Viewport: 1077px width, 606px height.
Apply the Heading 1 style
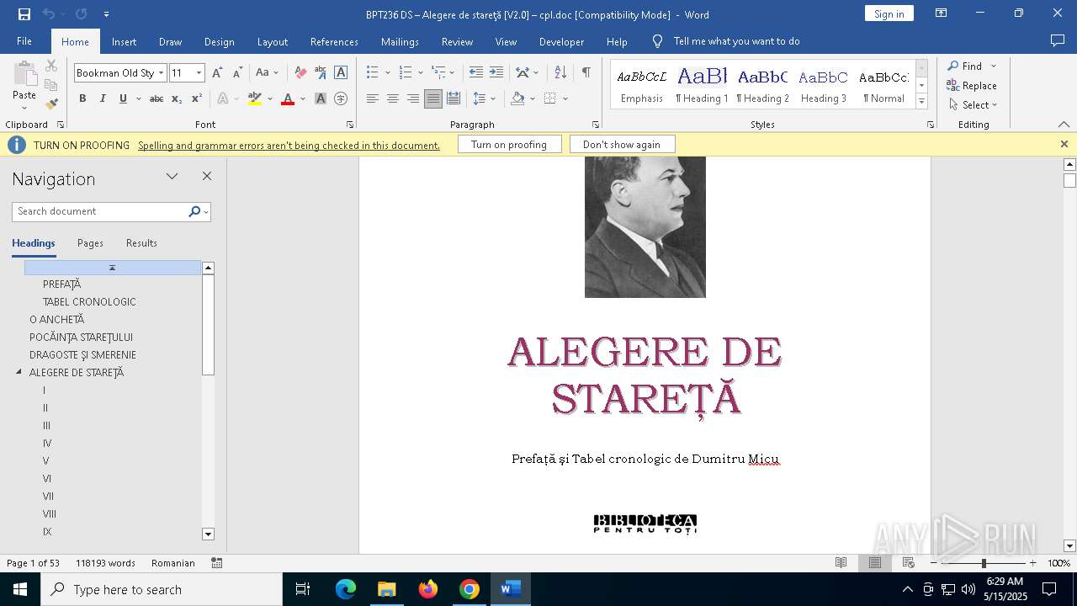[x=702, y=86]
